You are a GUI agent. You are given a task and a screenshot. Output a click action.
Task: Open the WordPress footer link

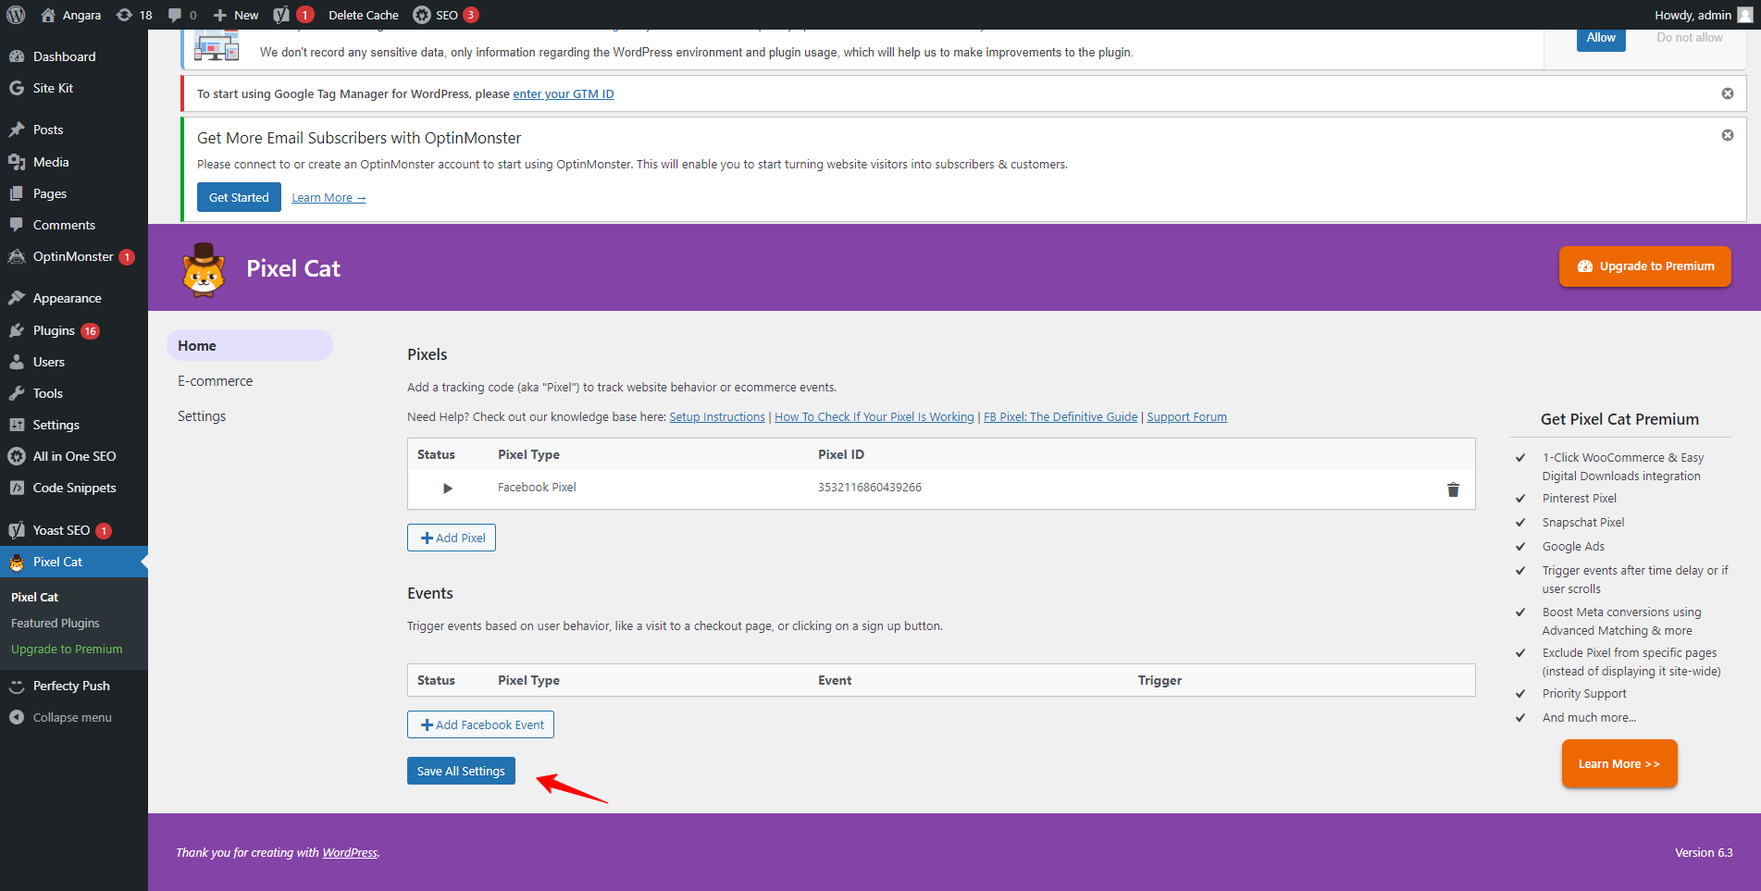[350, 853]
